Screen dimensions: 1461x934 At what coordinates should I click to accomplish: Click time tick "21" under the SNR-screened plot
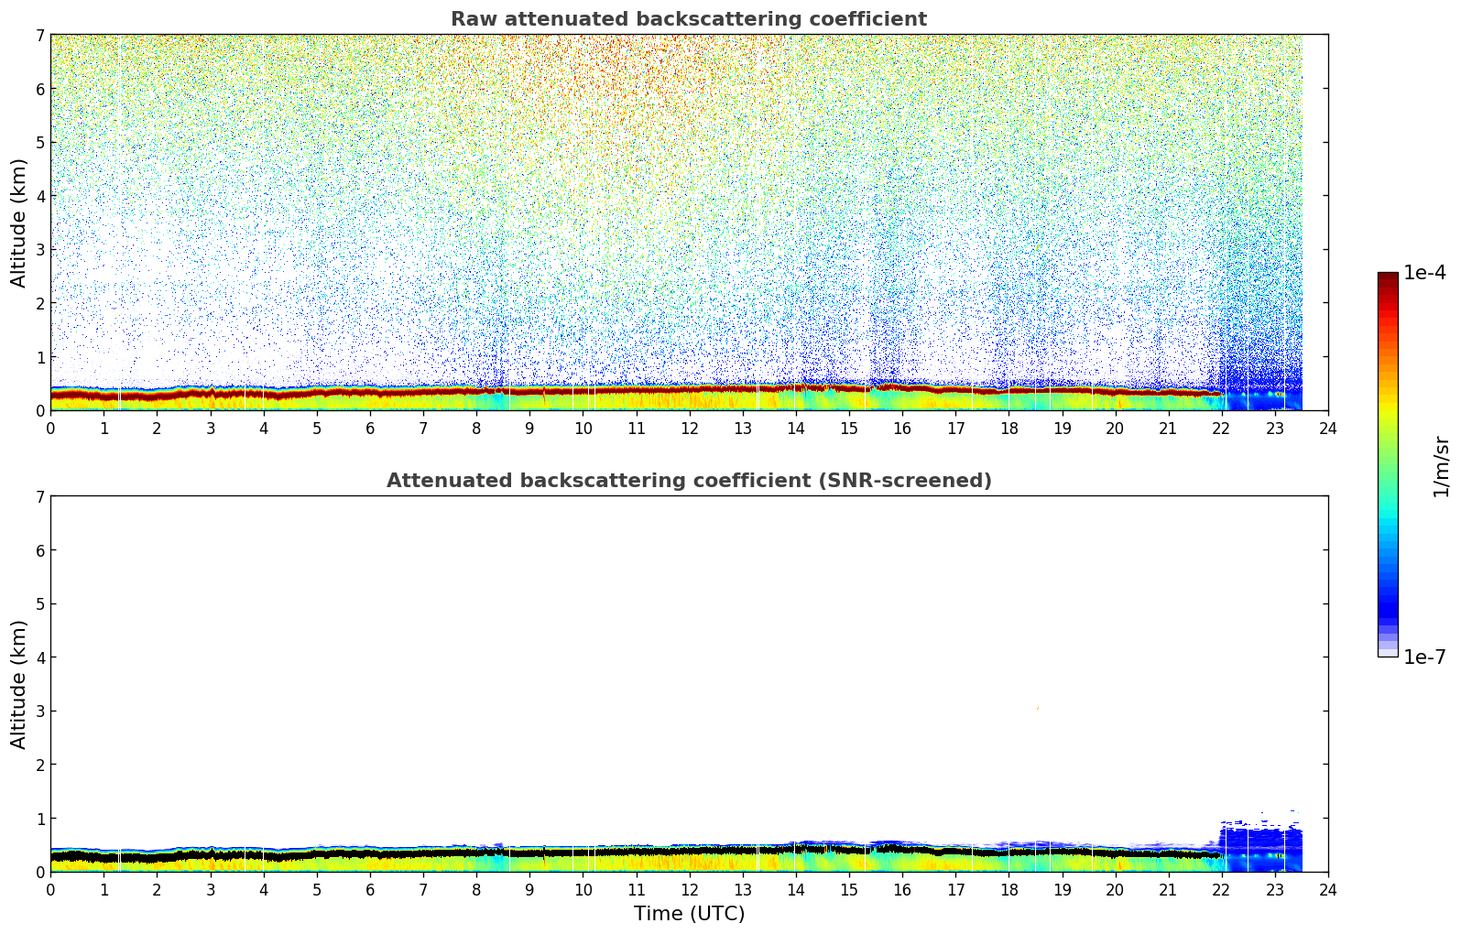[1169, 889]
